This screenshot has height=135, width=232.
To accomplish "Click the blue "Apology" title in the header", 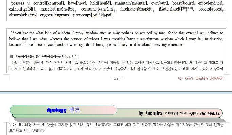I will pyautogui.click(x=56, y=110).
